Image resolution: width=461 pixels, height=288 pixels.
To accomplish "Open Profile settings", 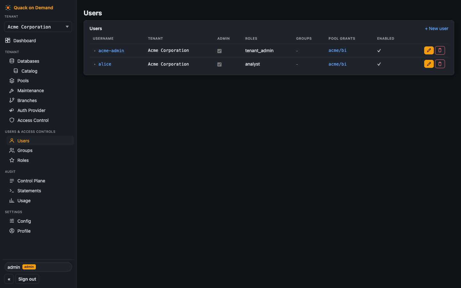I will coord(40,231).
